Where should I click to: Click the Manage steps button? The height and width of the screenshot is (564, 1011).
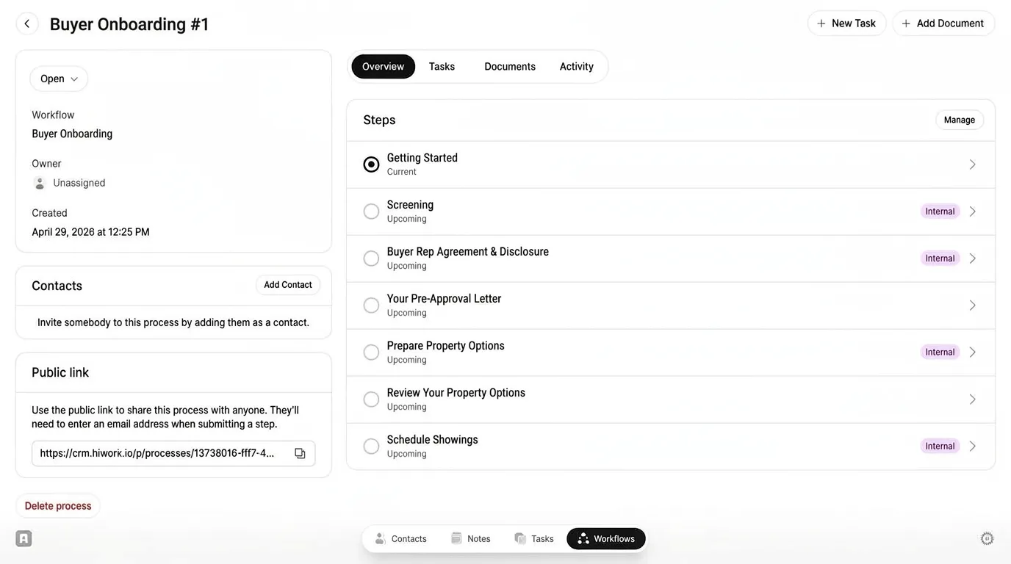tap(960, 120)
